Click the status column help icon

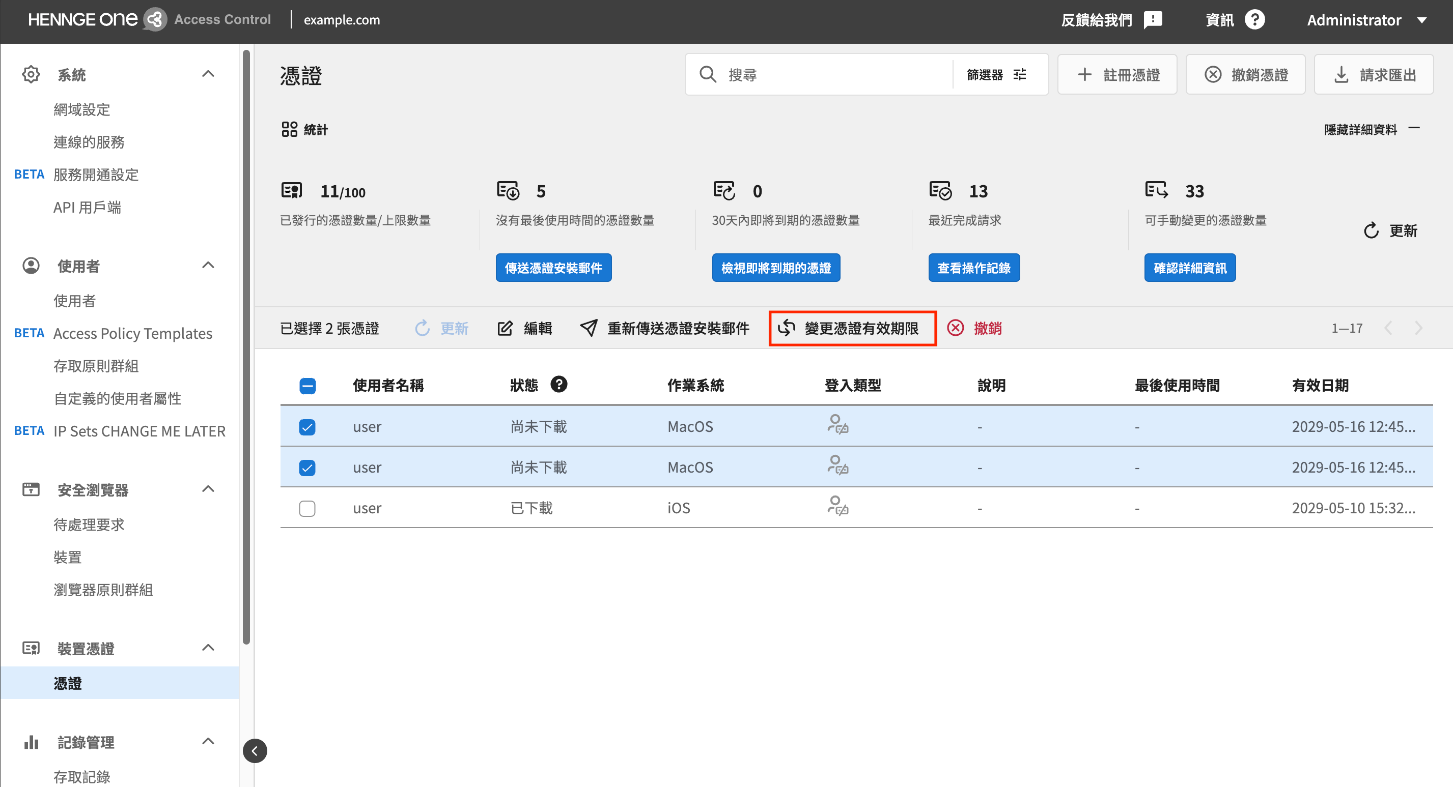(558, 385)
